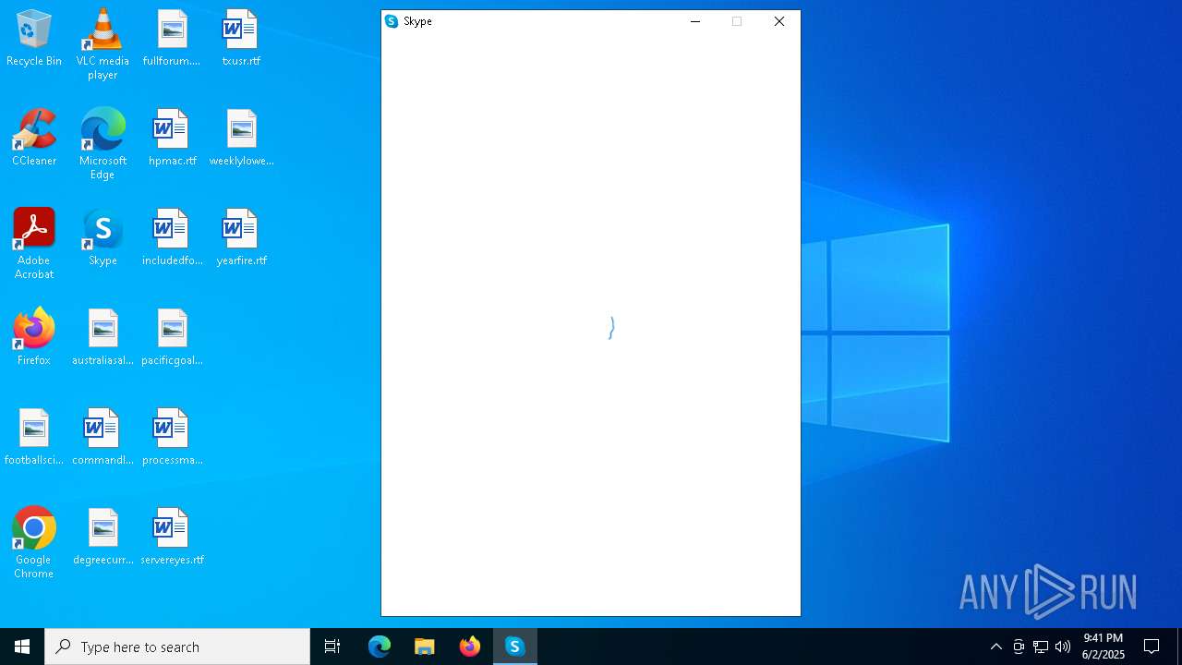This screenshot has height=665, width=1182.
Task: Open Microsoft Edge desktop shortcut
Action: [103, 144]
